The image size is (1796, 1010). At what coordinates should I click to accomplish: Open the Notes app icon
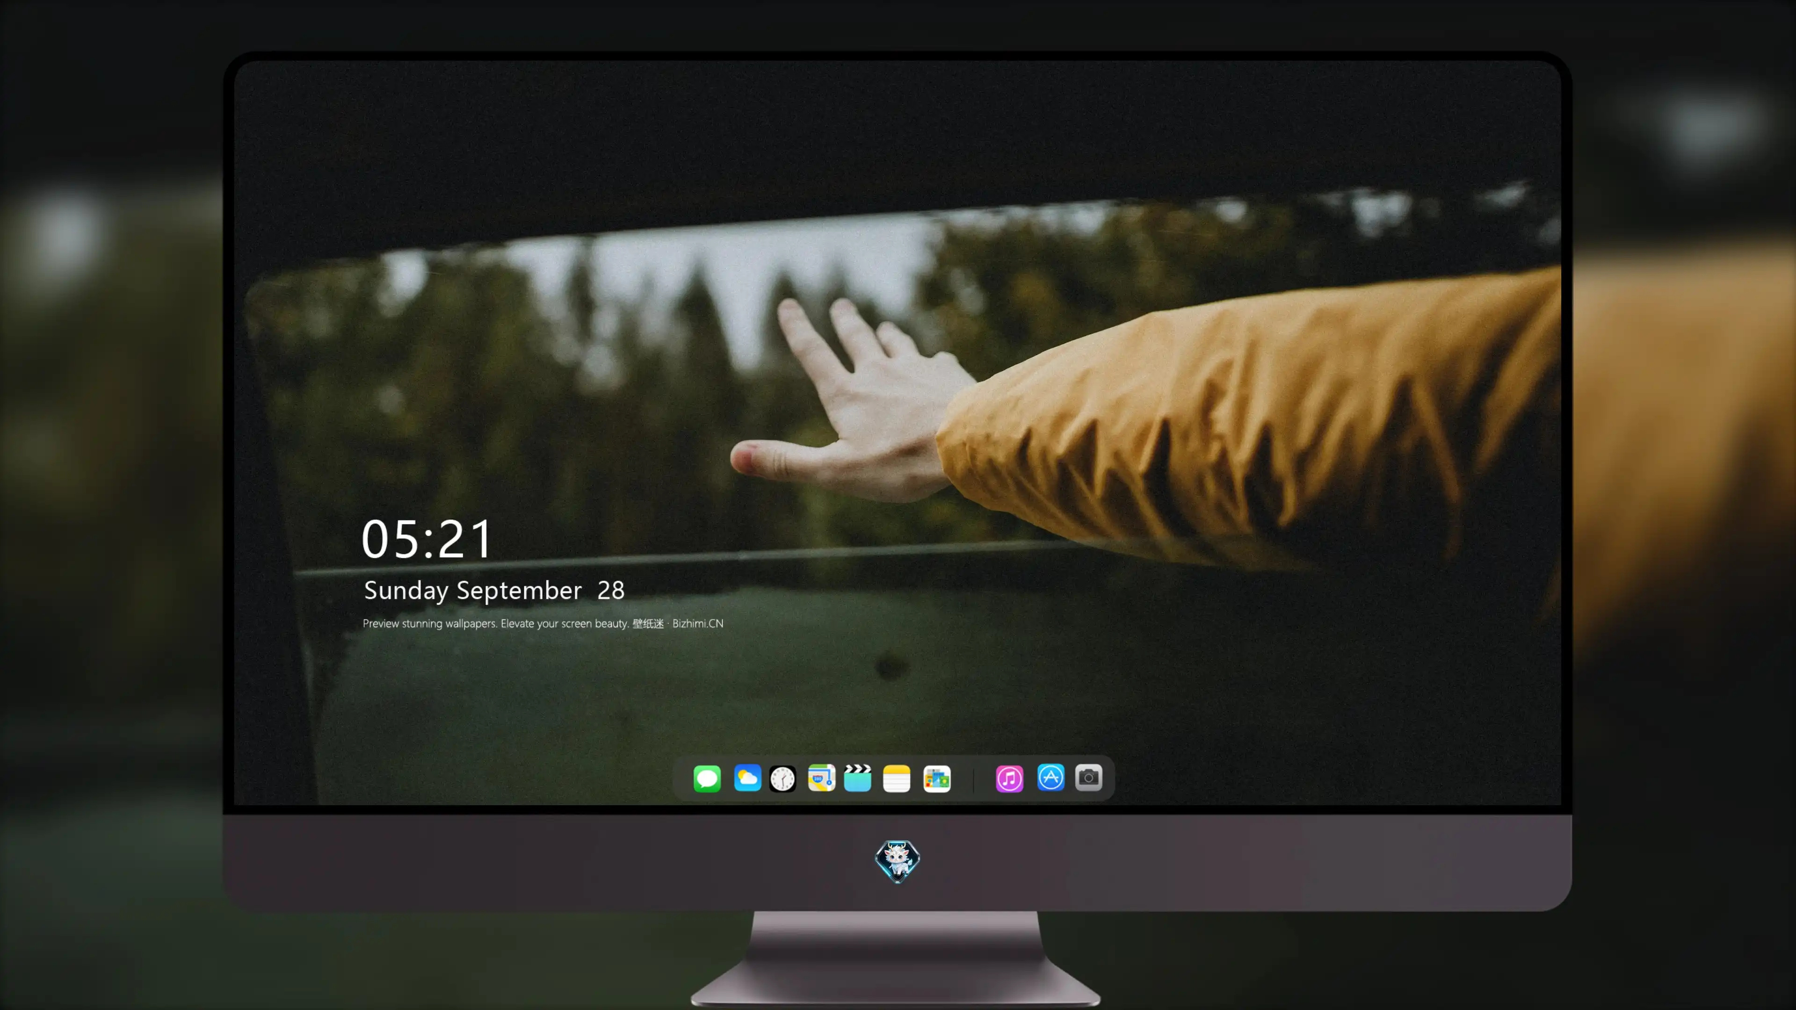[x=897, y=778]
